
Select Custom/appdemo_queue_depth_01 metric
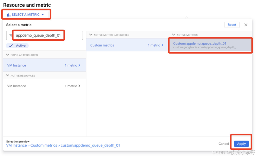(210, 45)
